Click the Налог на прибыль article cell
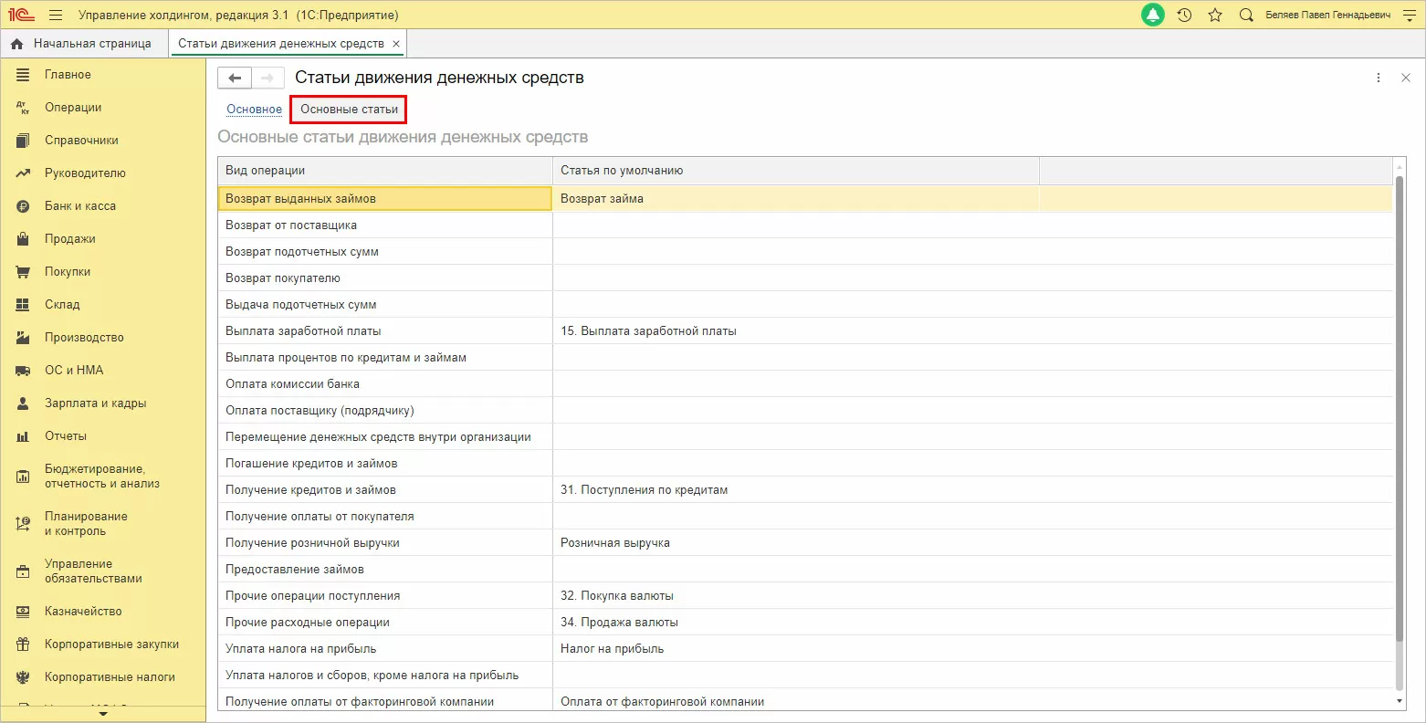1426x723 pixels. click(796, 649)
